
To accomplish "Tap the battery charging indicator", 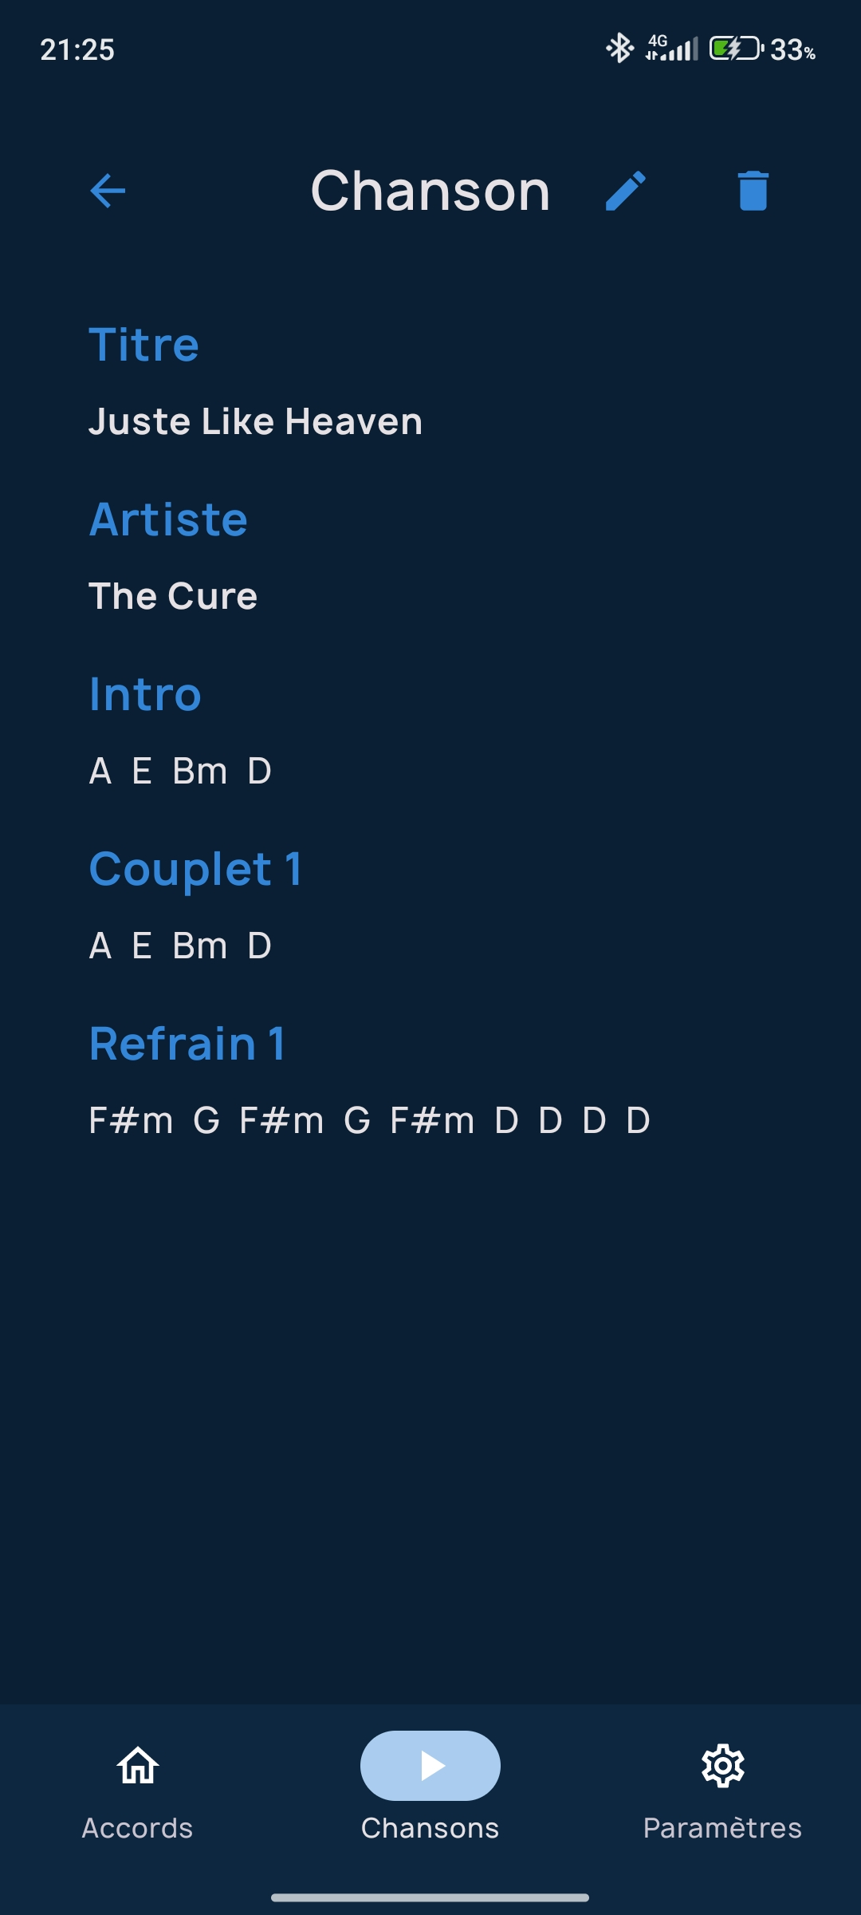I will click(x=736, y=49).
